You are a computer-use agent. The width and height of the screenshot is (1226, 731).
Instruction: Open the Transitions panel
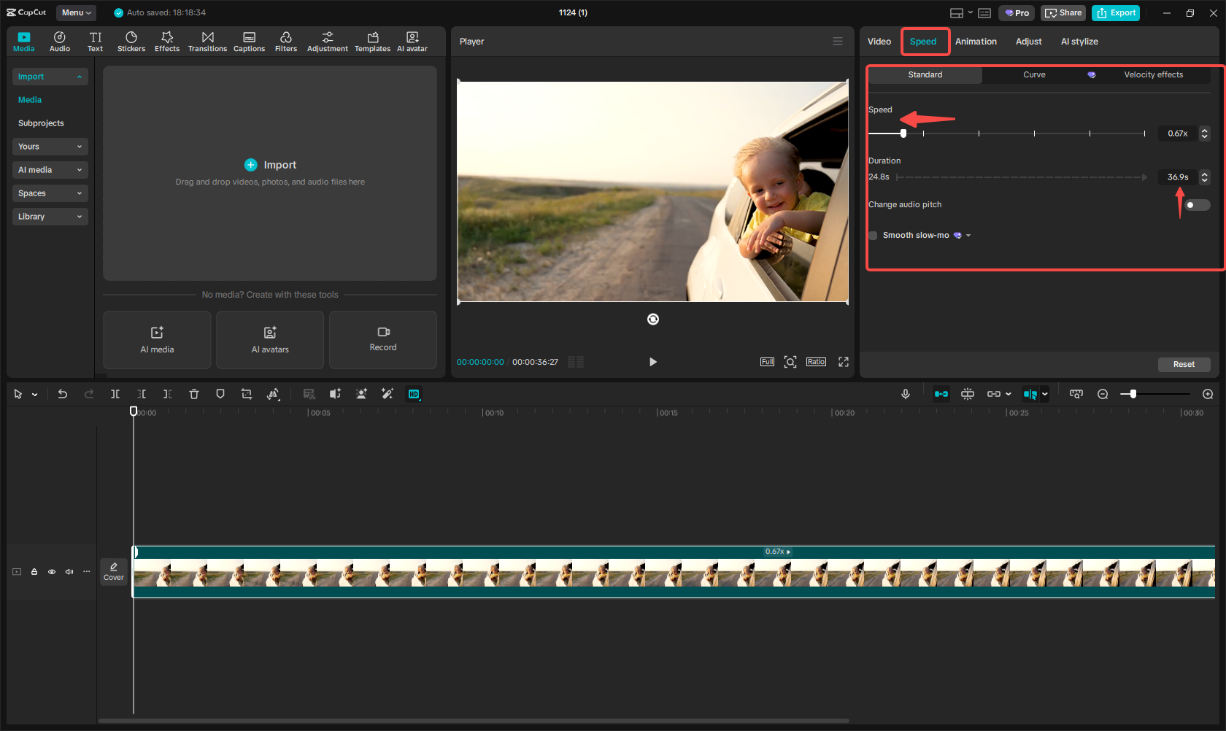(207, 42)
